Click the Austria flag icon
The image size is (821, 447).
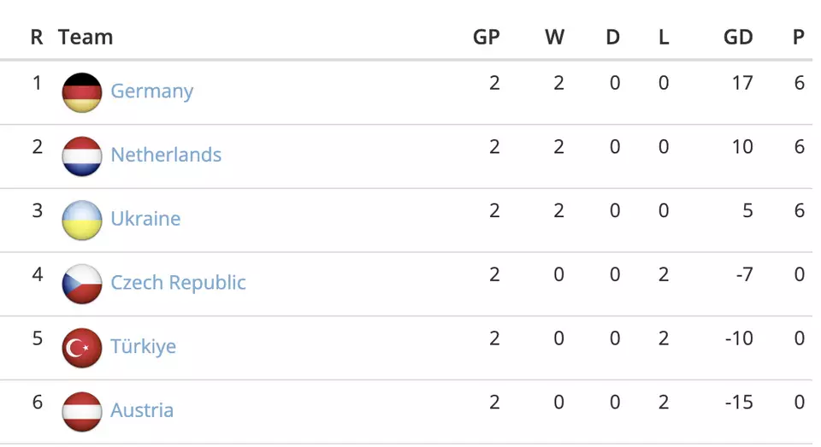tap(82, 411)
